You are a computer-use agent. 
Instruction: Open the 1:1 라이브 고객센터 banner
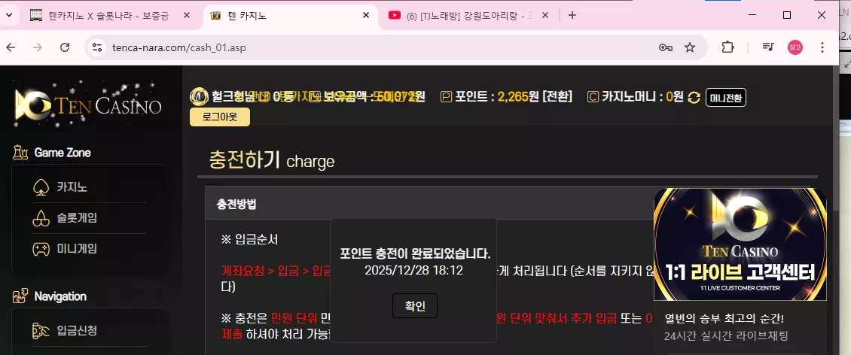(x=740, y=244)
